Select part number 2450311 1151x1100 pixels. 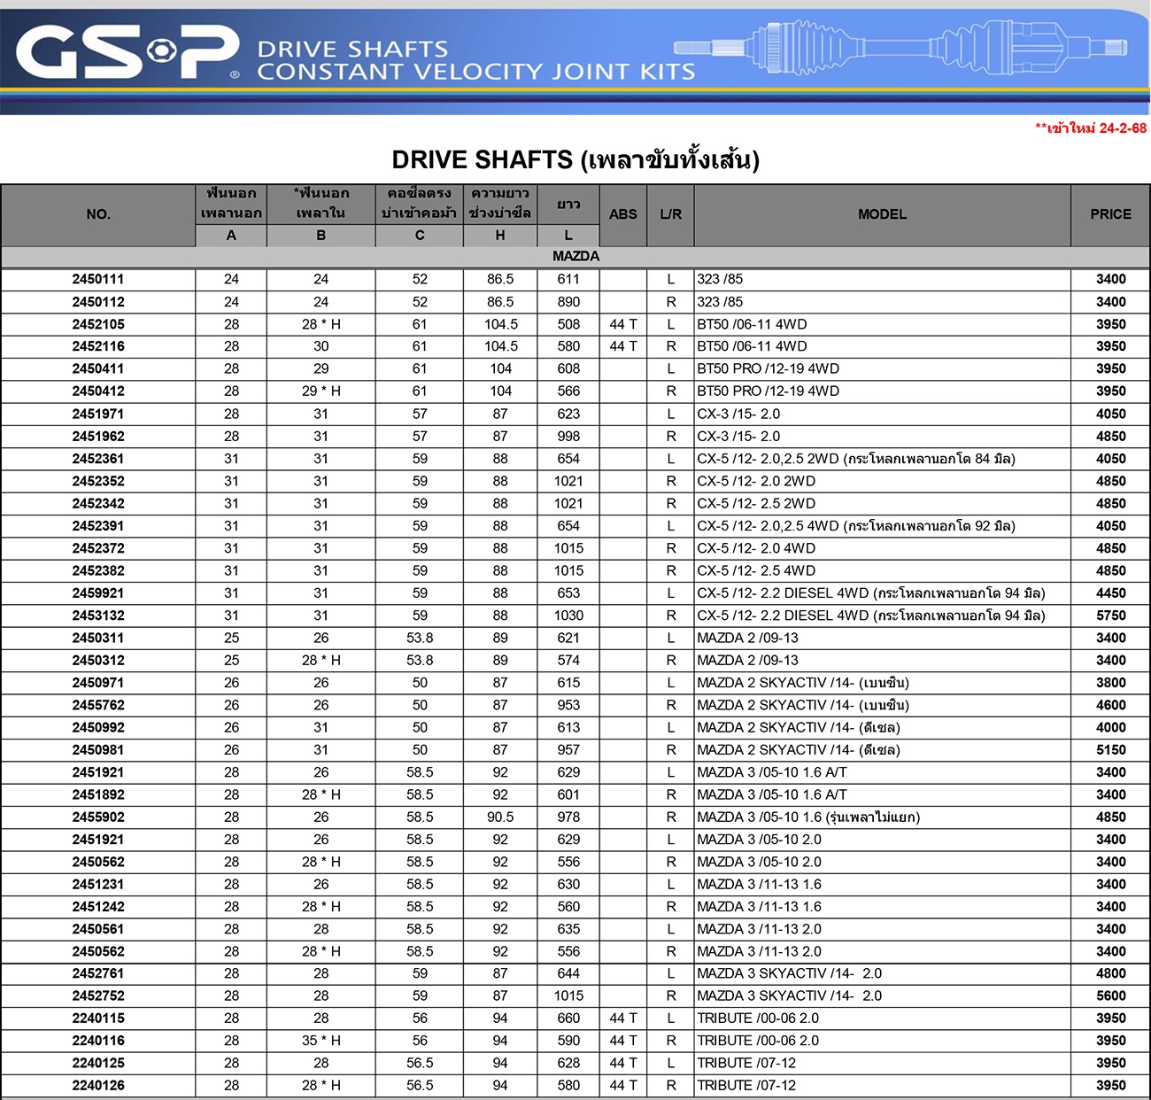point(98,638)
